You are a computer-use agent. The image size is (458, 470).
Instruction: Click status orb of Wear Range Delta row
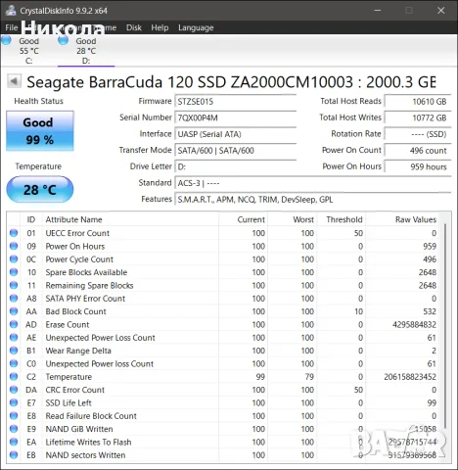coord(14,351)
